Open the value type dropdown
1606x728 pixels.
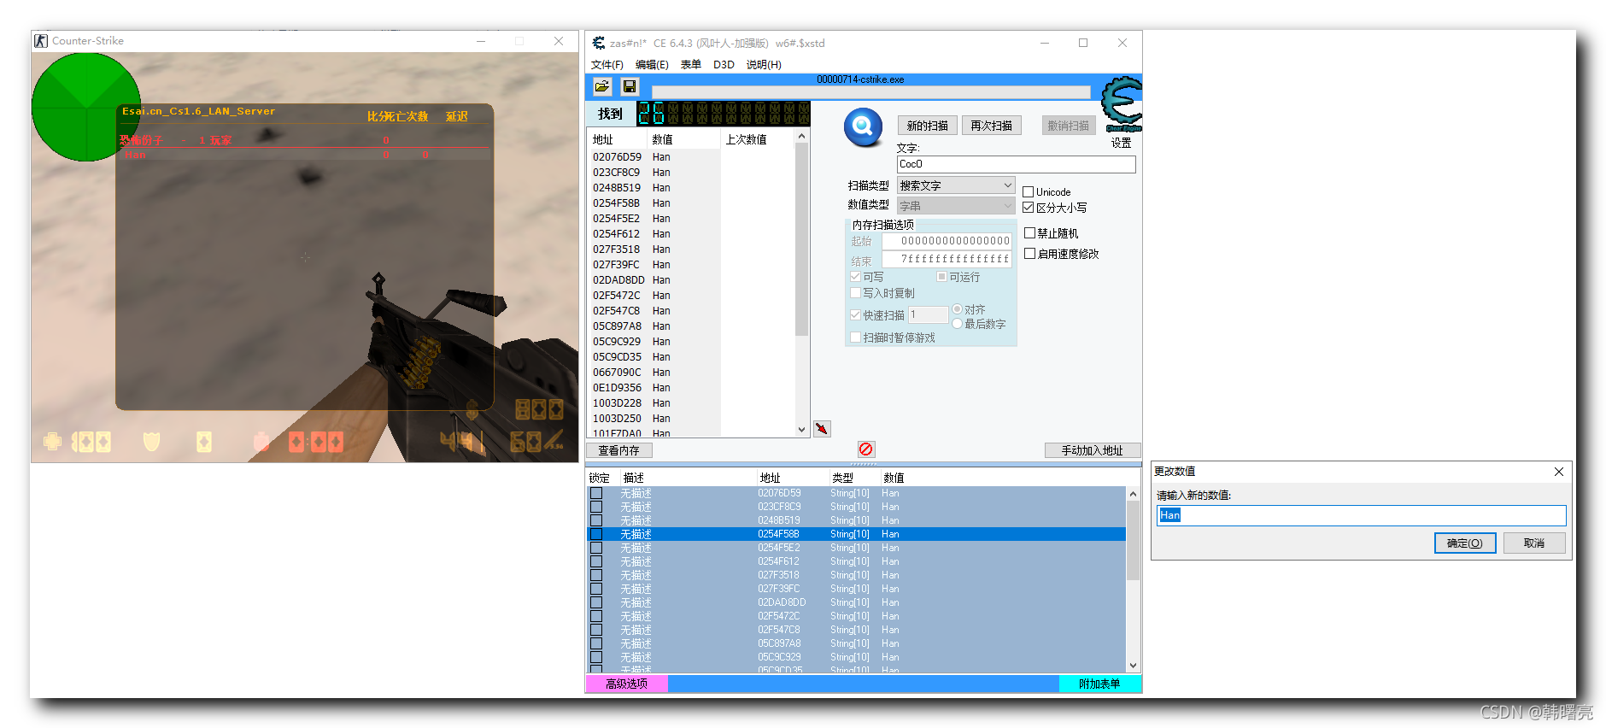[956, 206]
